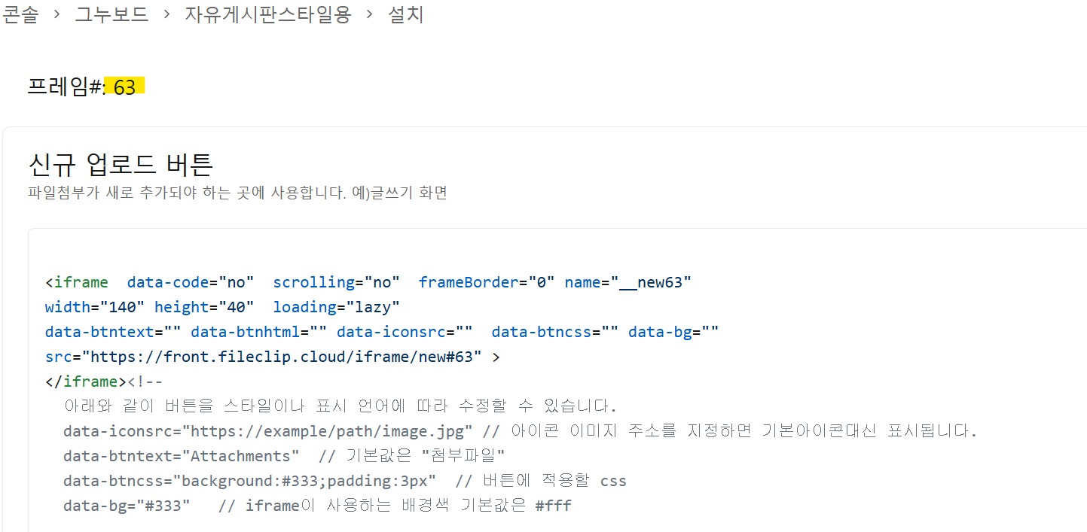1087x532 pixels.
Task: Click the 신규 업로드 버튼 heading
Action: 121,164
